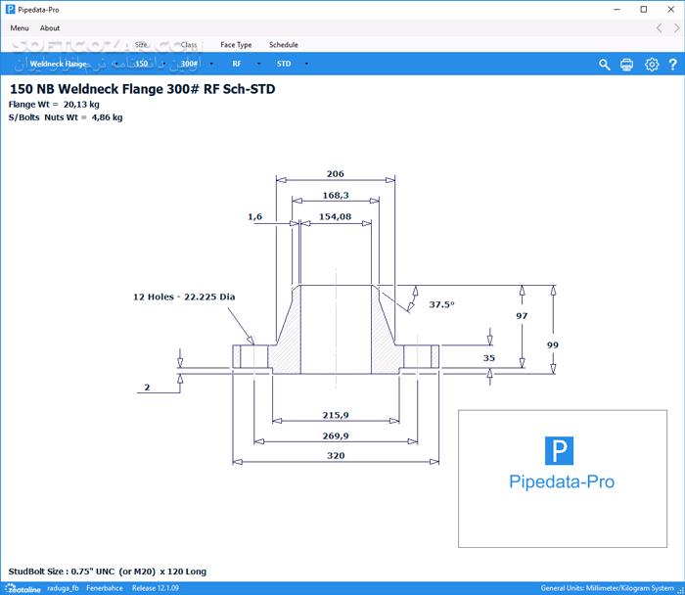
Task: Click the Flange Wt 20,13 kg text
Action: click(x=54, y=105)
